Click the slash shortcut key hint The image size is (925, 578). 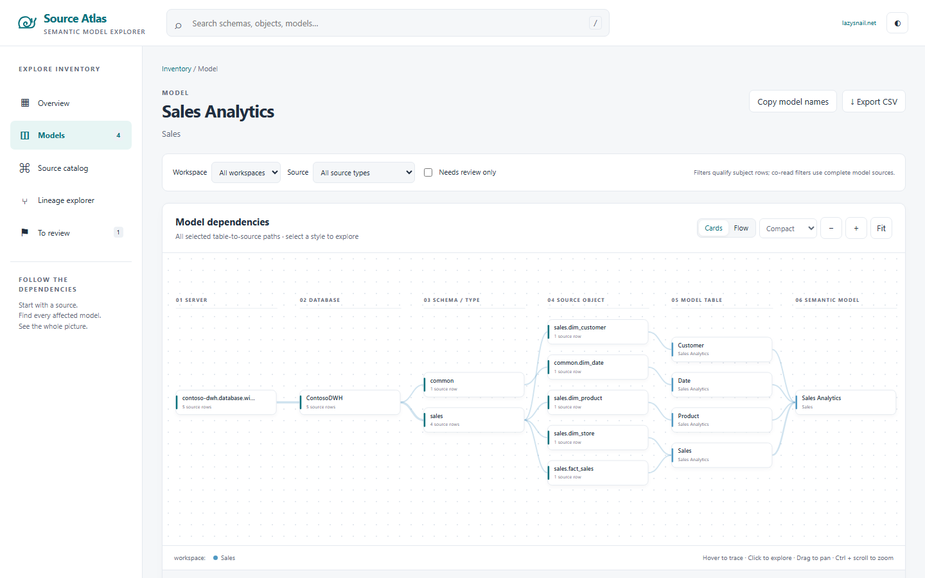tap(595, 23)
